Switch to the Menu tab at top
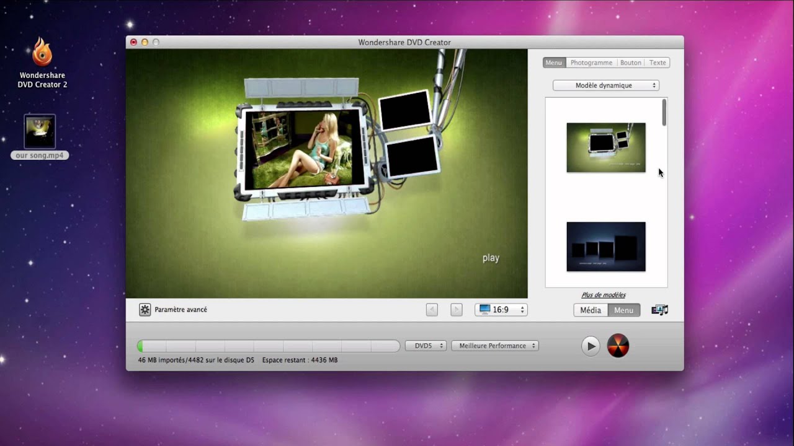The image size is (794, 446). (554, 63)
